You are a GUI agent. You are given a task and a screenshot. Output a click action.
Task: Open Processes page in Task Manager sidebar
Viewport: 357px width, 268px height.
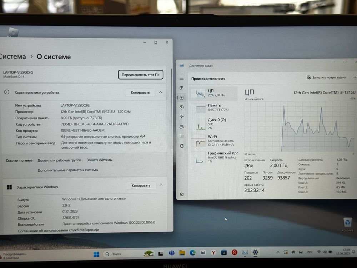181,88
